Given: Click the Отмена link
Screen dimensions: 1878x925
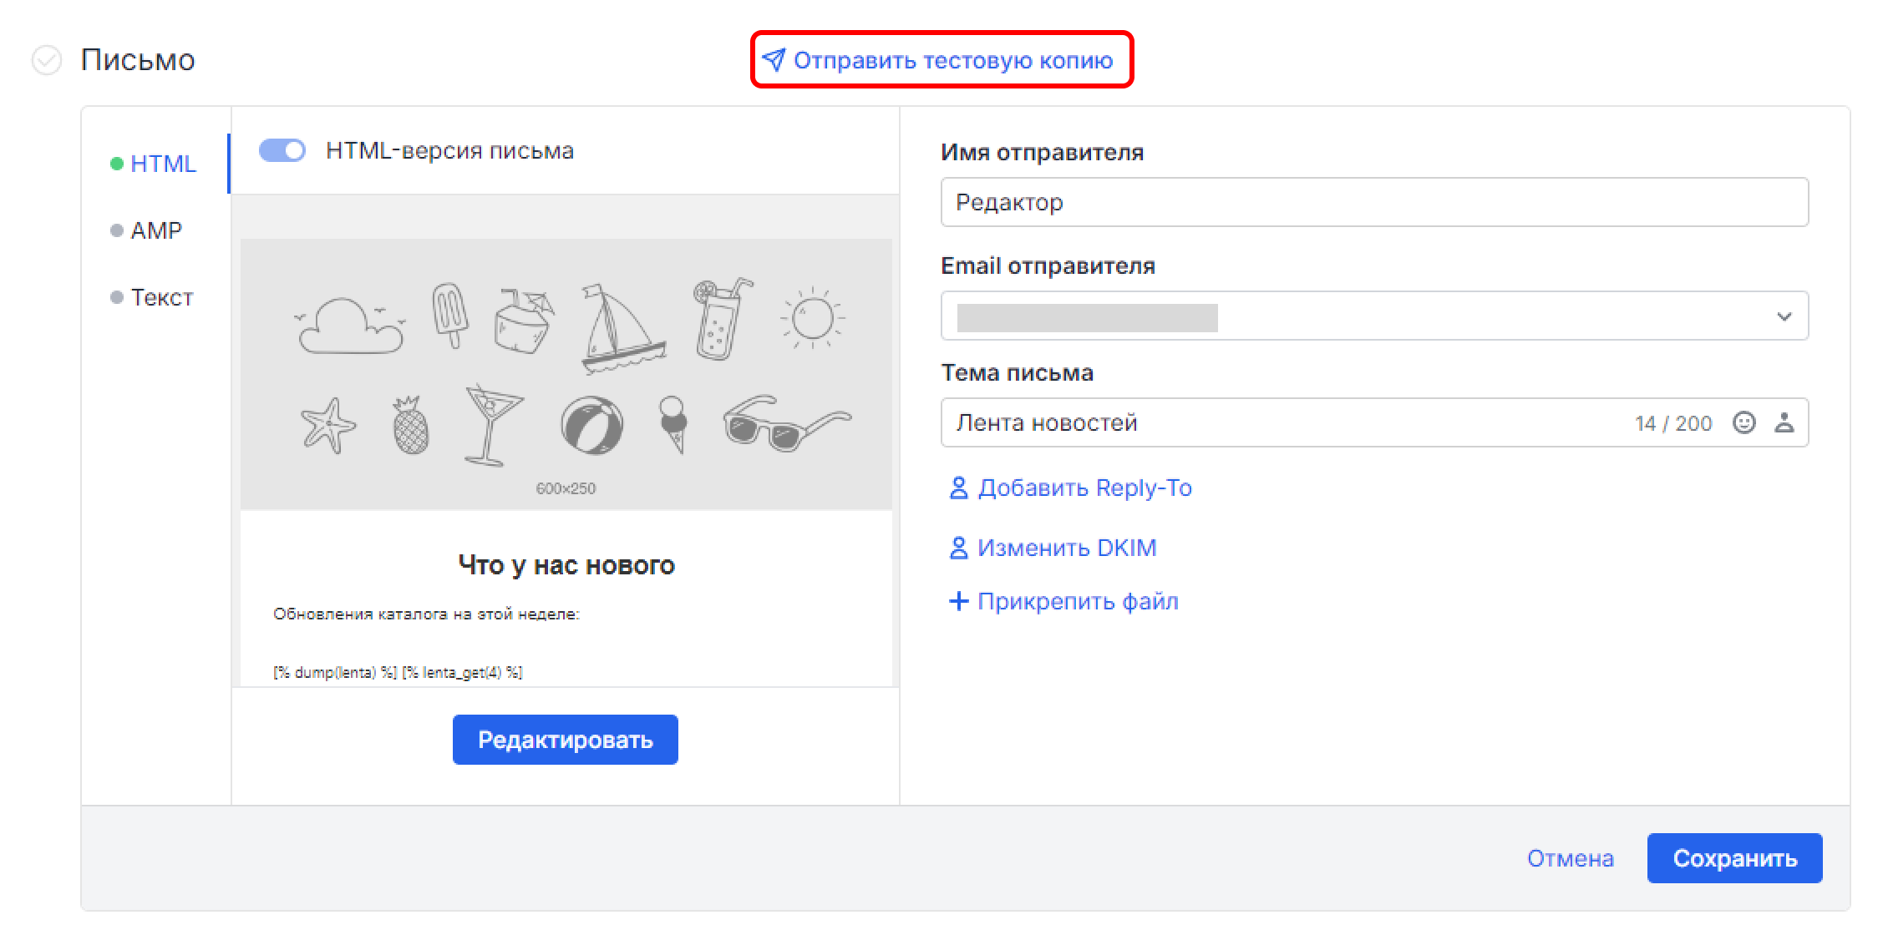Looking at the screenshot, I should point(1570,857).
